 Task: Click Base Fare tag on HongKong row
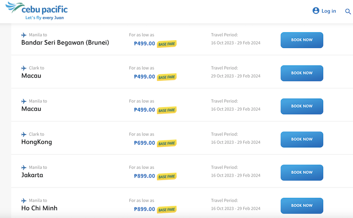click(167, 143)
